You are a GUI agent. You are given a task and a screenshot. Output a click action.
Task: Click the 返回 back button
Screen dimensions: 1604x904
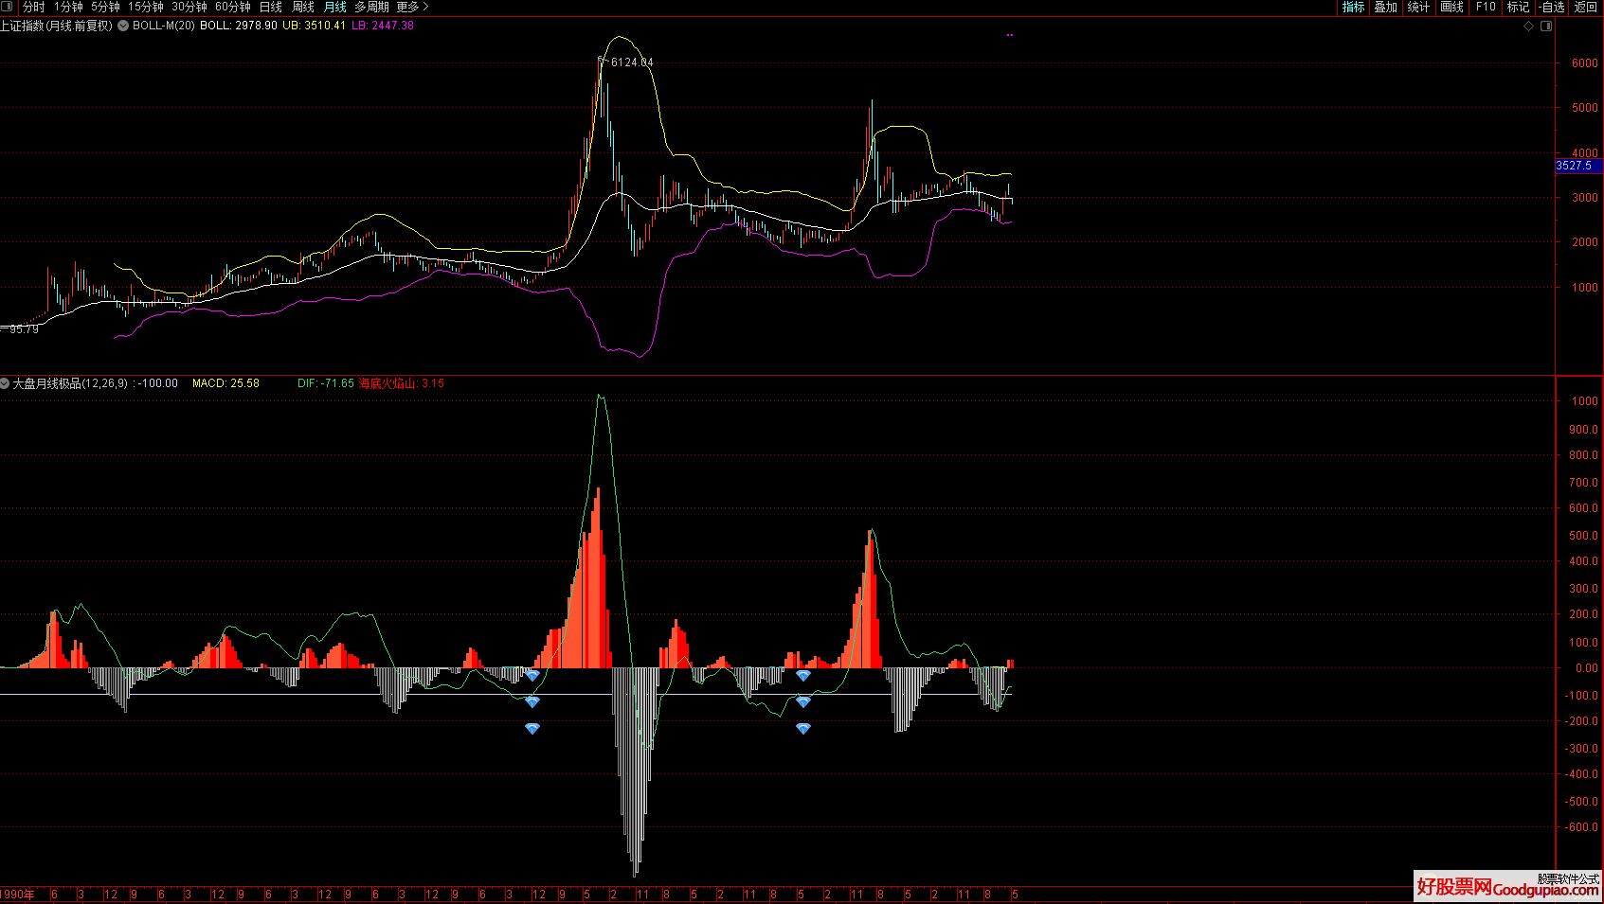pyautogui.click(x=1586, y=7)
